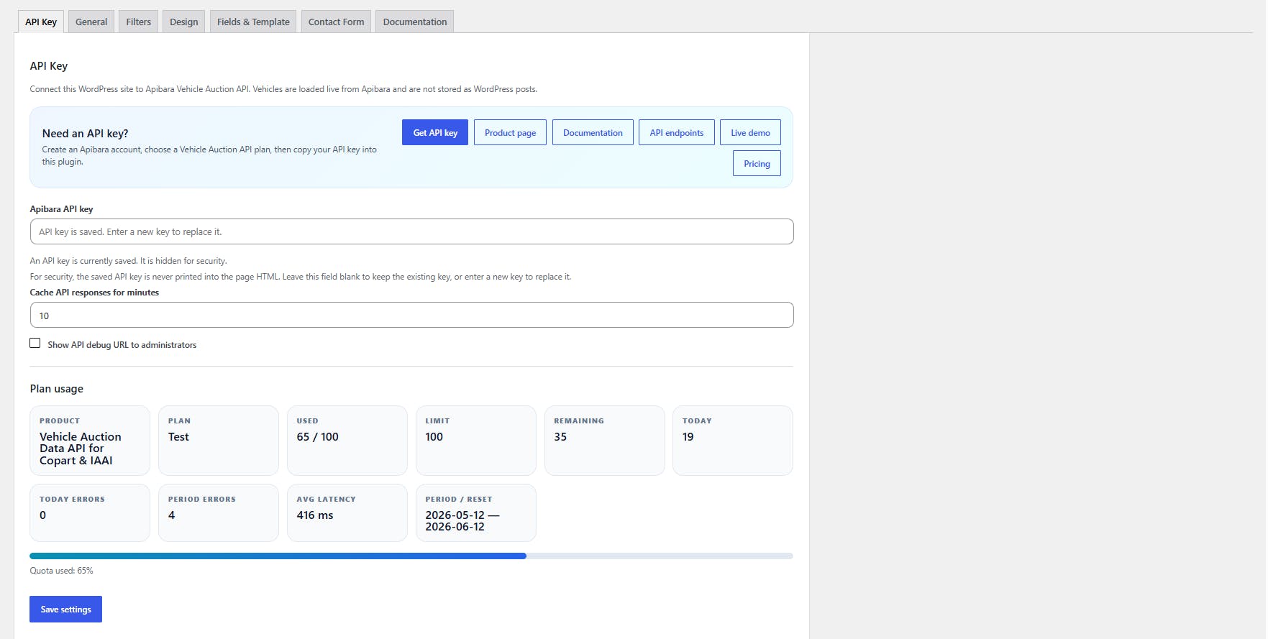Click the cache minutes input field
Screen dimensions: 1268x639
tap(412, 315)
